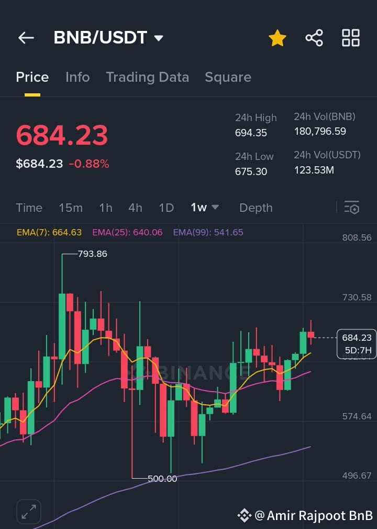Select the Depth view
The image size is (377, 529).
tap(256, 208)
